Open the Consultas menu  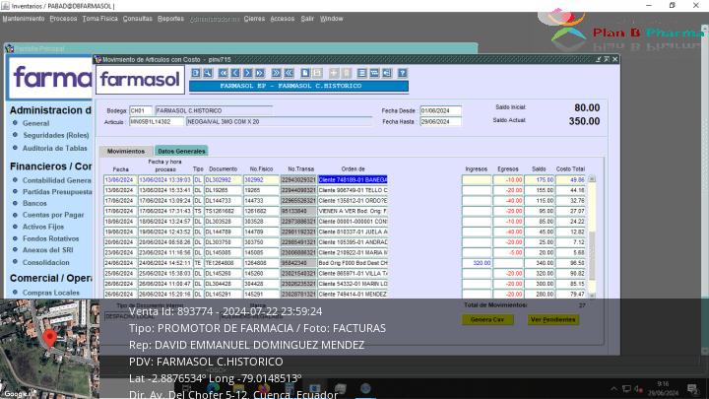138,19
